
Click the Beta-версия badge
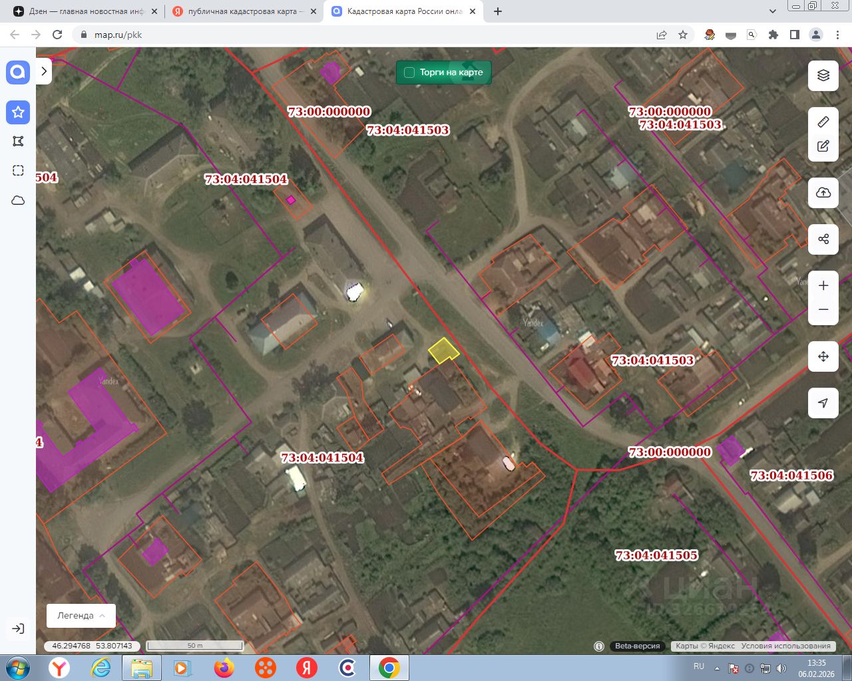pyautogui.click(x=637, y=646)
